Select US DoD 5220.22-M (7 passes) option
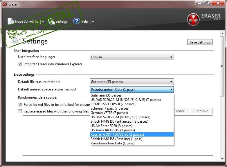This screenshot has height=167, width=227. [x=132, y=100]
